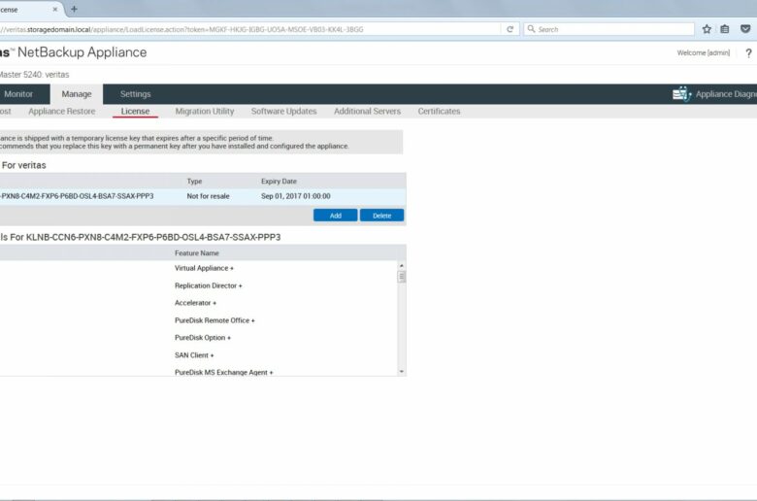Click the search magnifier icon
This screenshot has width=757, height=501.
coord(531,29)
